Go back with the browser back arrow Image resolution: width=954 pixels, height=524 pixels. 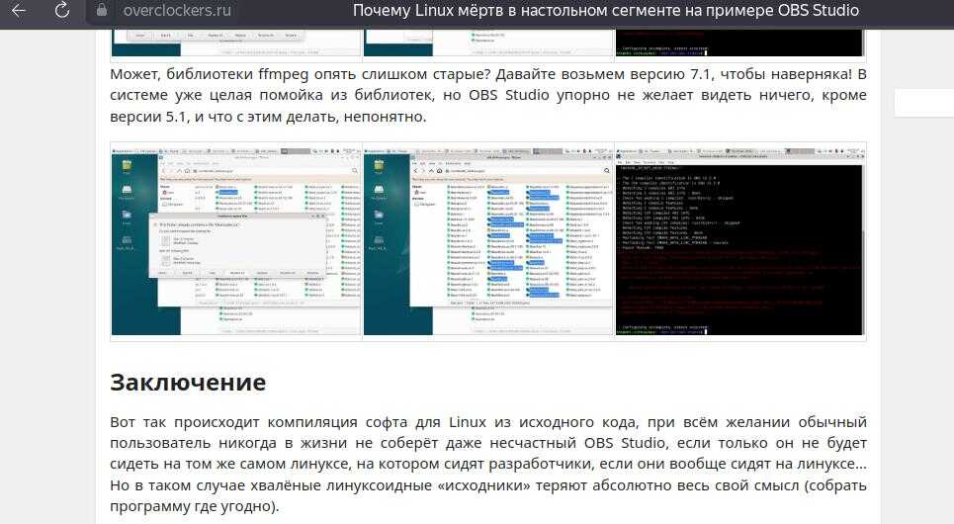18,10
